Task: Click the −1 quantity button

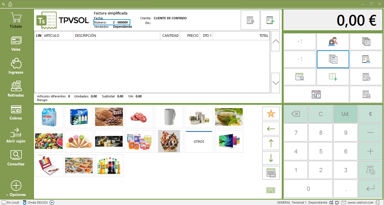Action: [300, 59]
